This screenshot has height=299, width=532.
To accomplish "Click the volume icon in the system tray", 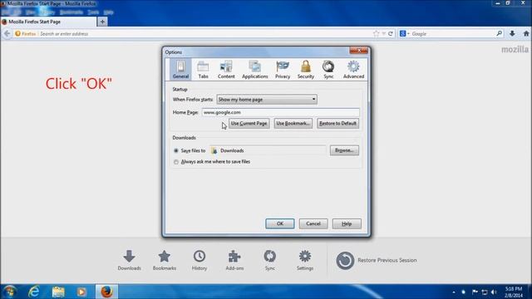I will point(494,292).
